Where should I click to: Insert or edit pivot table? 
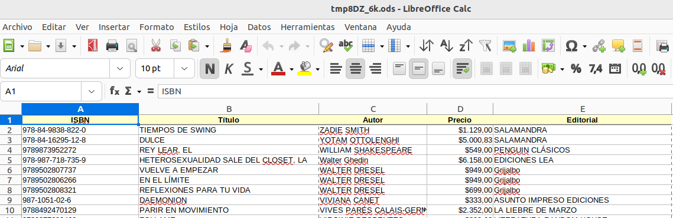click(x=548, y=45)
